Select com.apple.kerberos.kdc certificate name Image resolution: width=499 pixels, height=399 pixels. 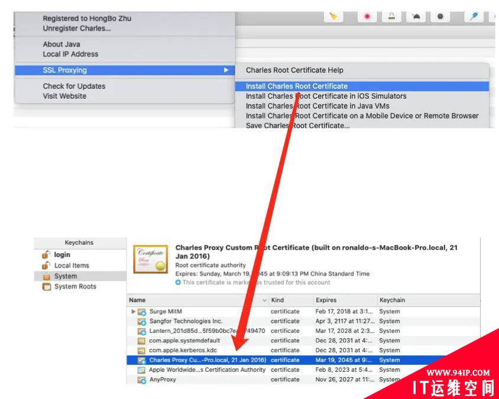[x=183, y=351]
